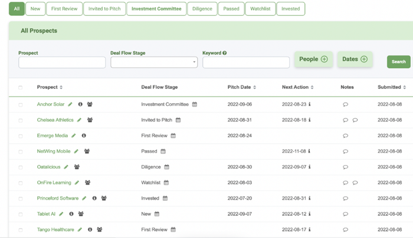Focus the Prospect search input field
The width and height of the screenshot is (413, 238).
tap(62, 62)
